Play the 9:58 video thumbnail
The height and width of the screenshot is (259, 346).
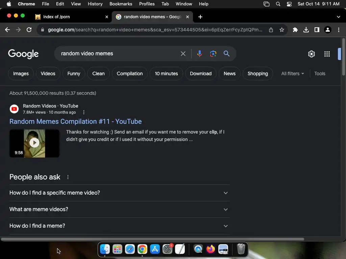click(34, 143)
